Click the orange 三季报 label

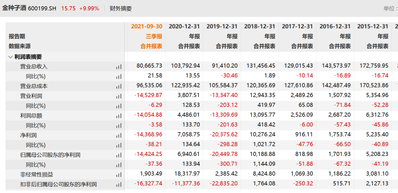point(154,36)
